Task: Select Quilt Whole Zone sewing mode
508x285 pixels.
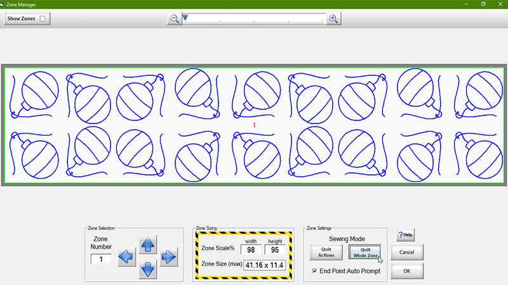Action: 365,252
